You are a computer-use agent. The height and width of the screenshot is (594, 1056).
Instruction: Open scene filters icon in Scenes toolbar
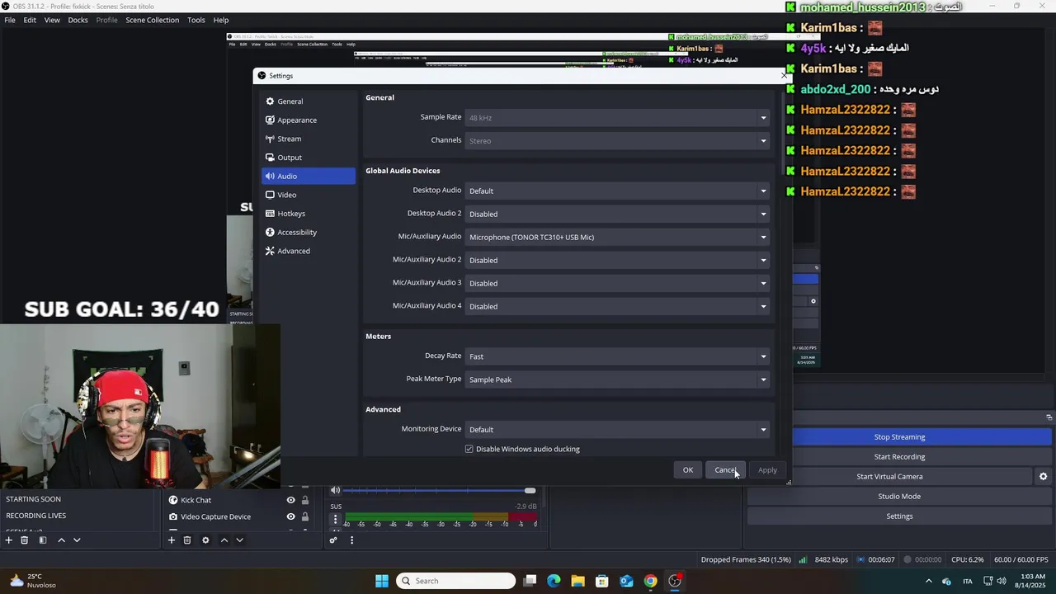[x=42, y=540]
